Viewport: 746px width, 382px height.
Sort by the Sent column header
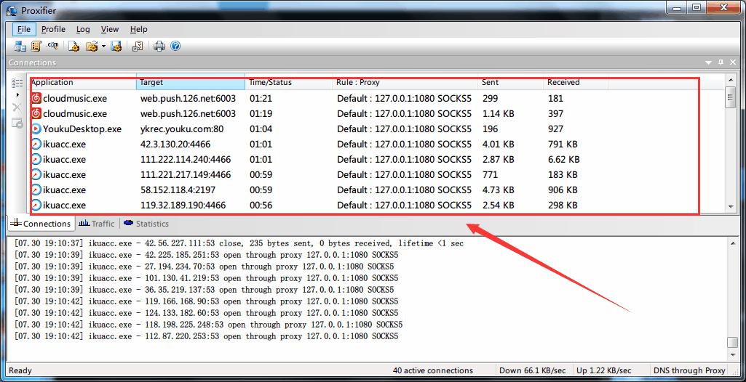tap(510, 82)
